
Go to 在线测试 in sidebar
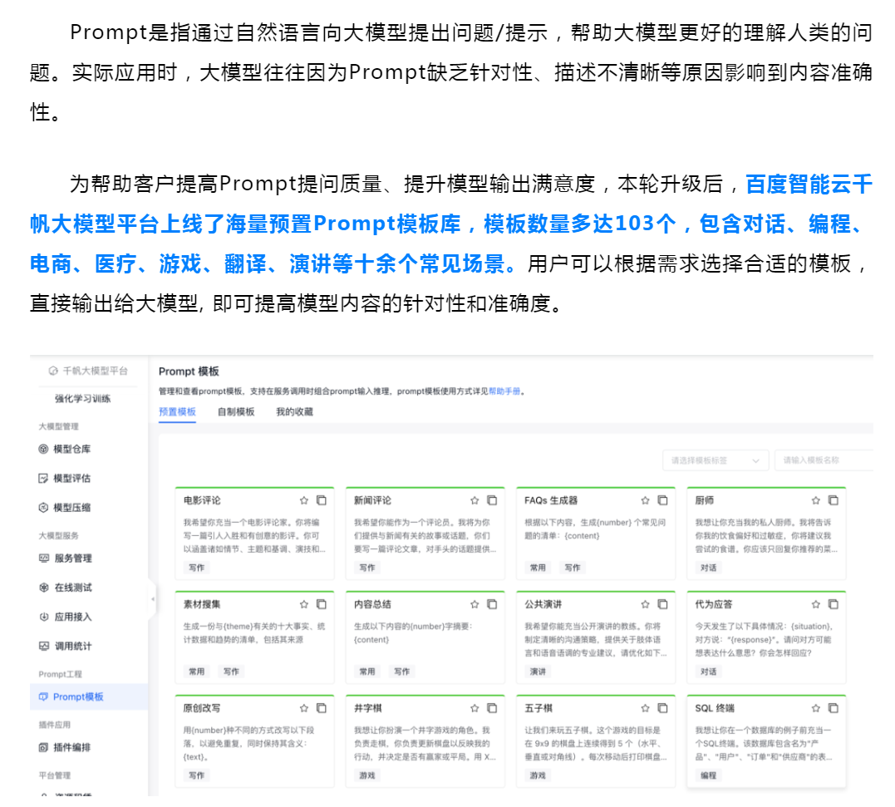tap(72, 588)
